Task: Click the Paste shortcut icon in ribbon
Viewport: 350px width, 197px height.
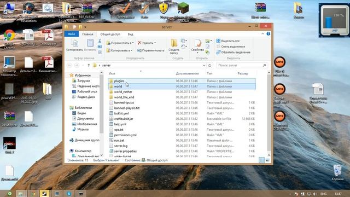Action: click(x=100, y=53)
